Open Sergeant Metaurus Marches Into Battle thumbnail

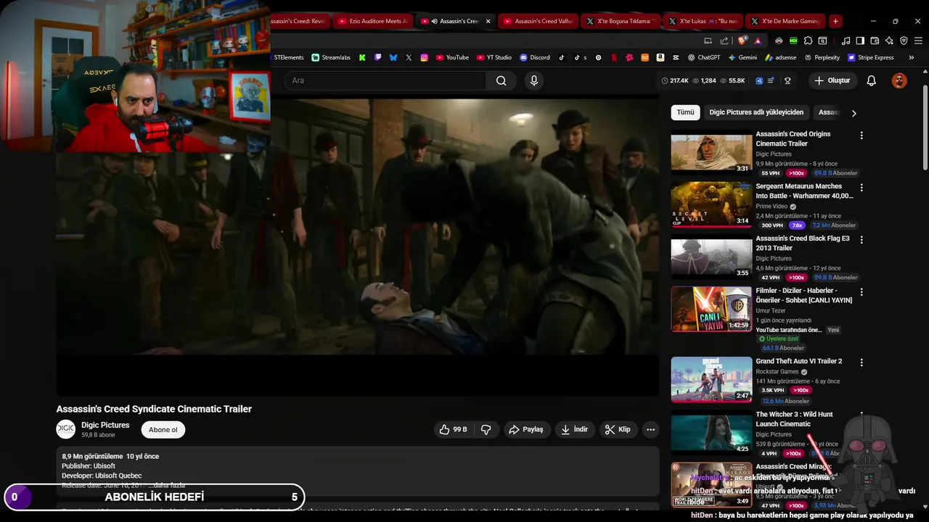point(711,204)
